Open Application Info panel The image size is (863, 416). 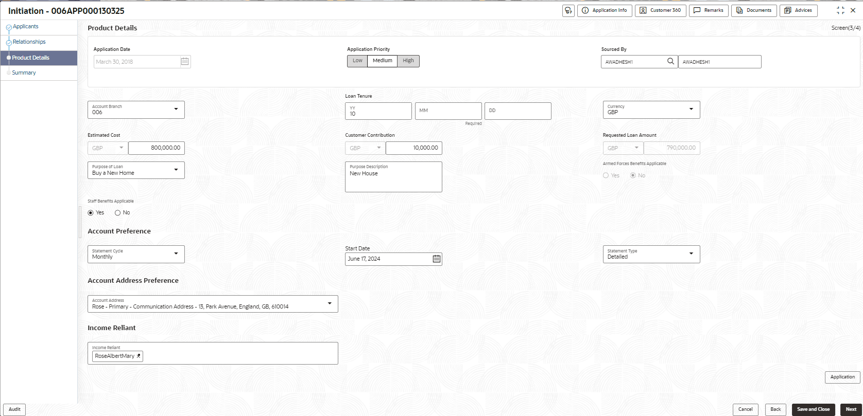pos(605,11)
